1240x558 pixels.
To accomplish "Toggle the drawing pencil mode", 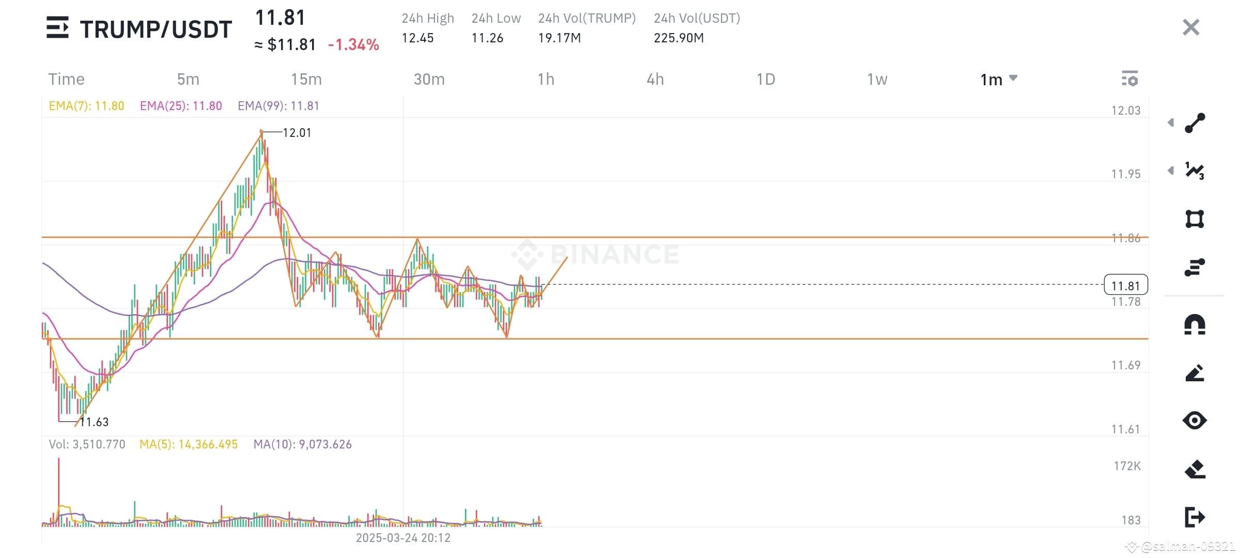I will 1195,373.
